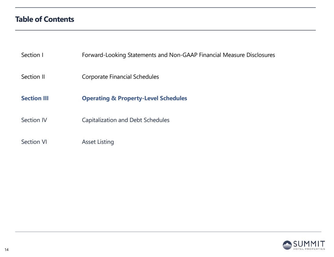Click the Summit mountain logo icon
Screen dimensions: 334x257
287,245
